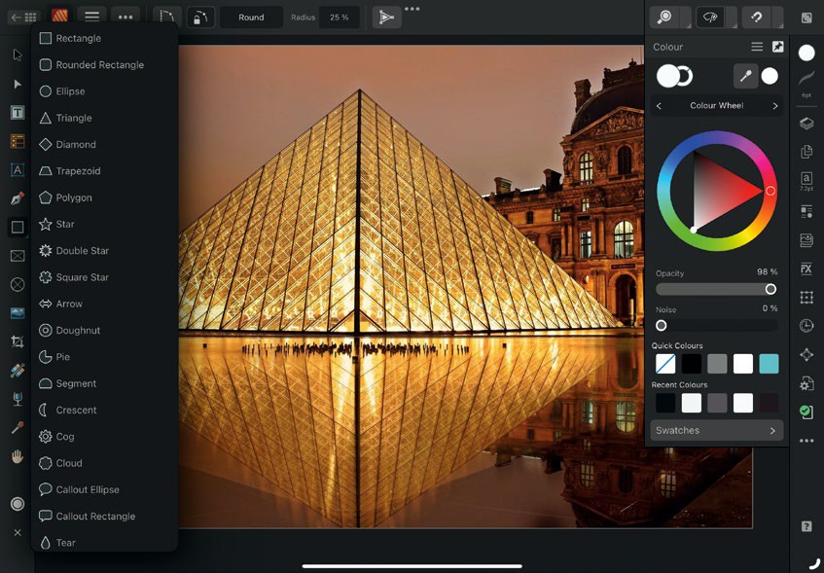This screenshot has width=824, height=573.
Task: Open the Round corner type dropdown
Action: pos(251,18)
